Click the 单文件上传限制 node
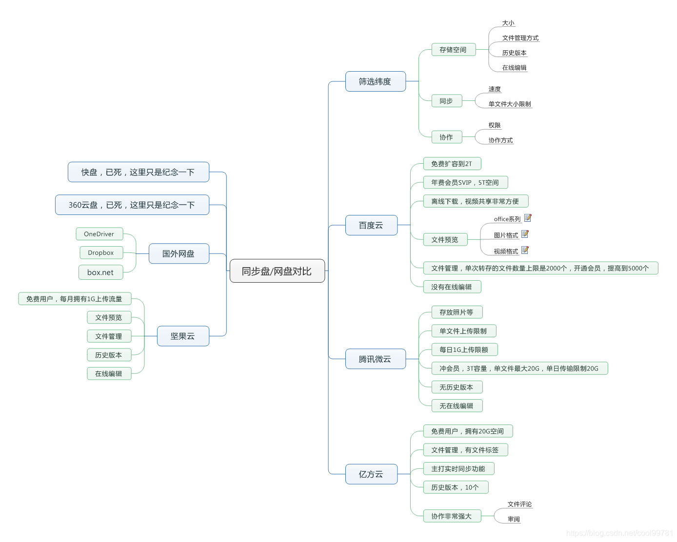Viewport: 677px width, 542px height. click(x=464, y=331)
